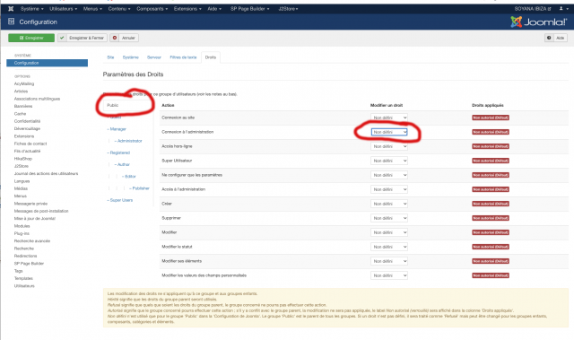Viewport: 574px width, 340px height.
Task: Open Connexion au site permission dropdown
Action: click(x=389, y=118)
